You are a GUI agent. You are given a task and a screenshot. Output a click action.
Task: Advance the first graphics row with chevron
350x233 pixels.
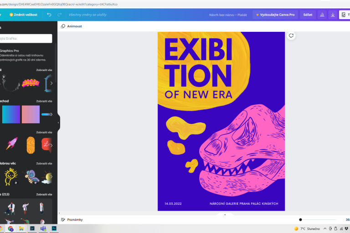[51, 83]
